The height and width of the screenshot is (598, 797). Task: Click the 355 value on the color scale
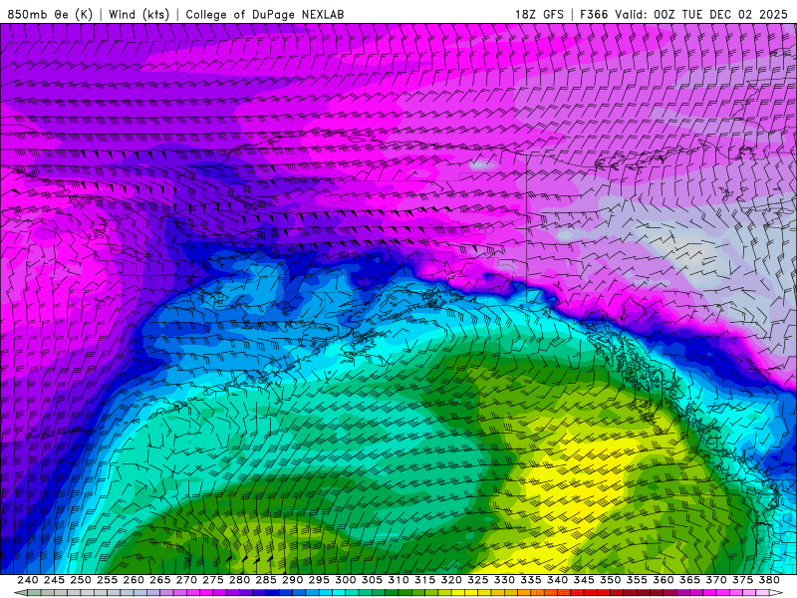point(637,580)
